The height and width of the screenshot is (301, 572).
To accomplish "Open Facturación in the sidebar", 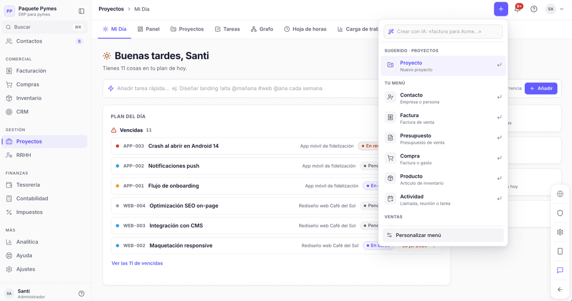I will coord(45,71).
